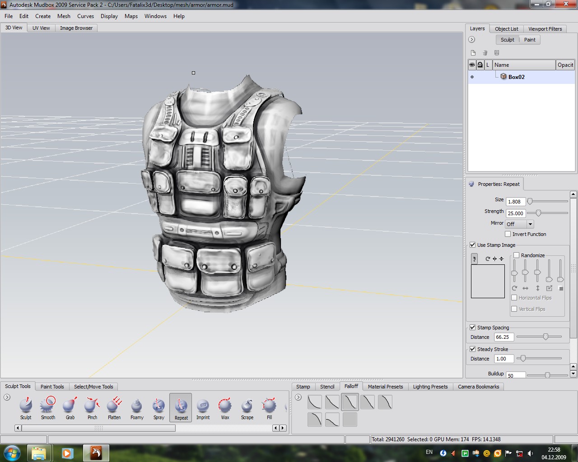Expand the sculpt tools tray arrow
Screen dimensions: 578x462
pos(7,397)
